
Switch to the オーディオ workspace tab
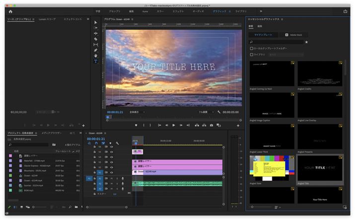[198, 11]
